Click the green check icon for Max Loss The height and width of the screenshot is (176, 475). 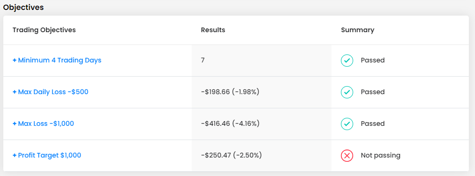pos(347,124)
